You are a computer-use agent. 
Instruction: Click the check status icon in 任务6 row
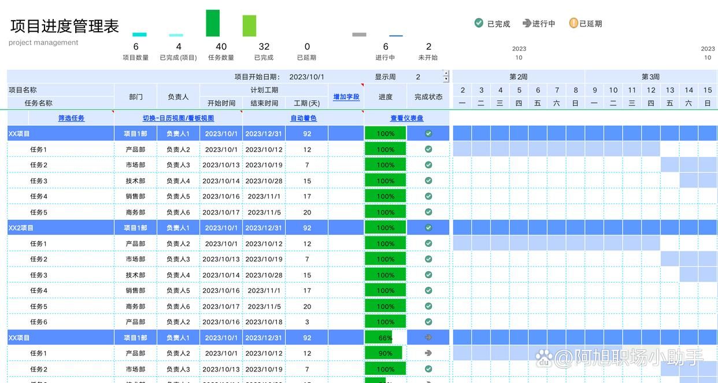tap(428, 322)
